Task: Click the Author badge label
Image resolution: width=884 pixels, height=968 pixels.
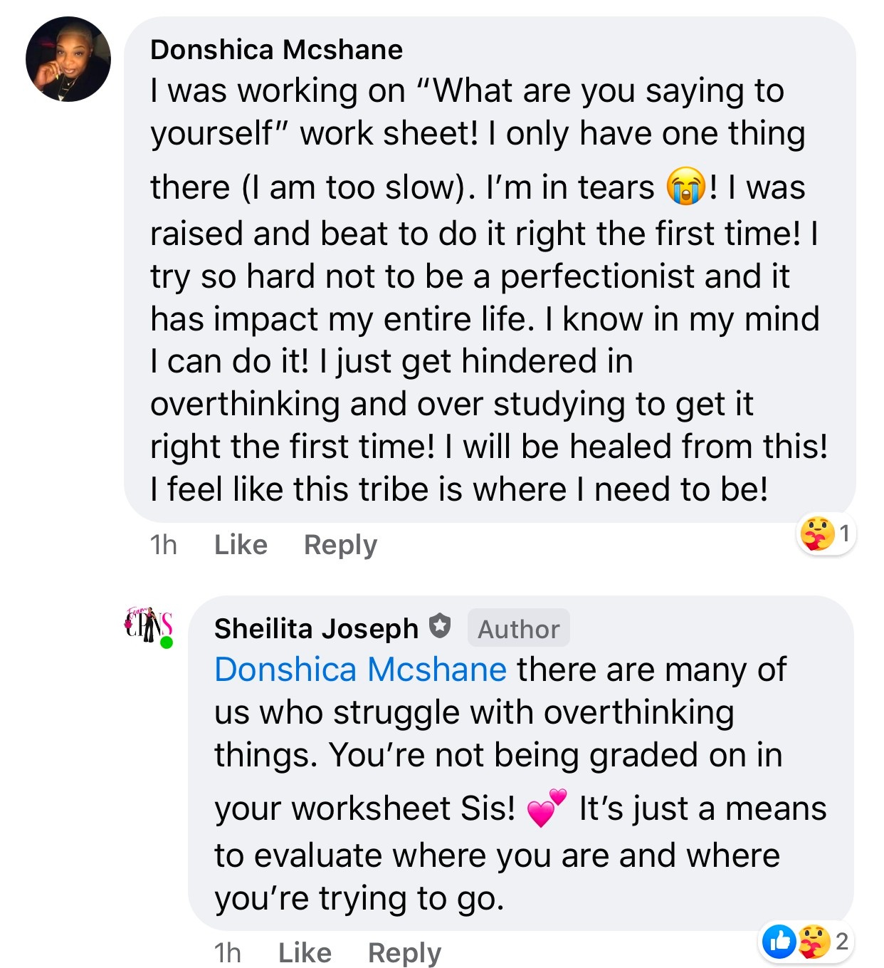Action: [x=518, y=629]
